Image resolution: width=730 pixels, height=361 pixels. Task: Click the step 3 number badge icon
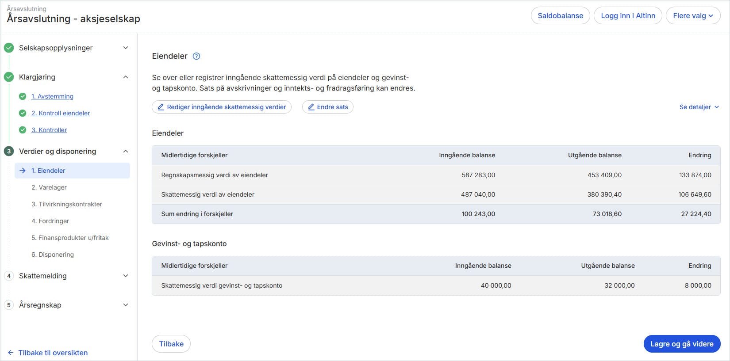[9, 151]
